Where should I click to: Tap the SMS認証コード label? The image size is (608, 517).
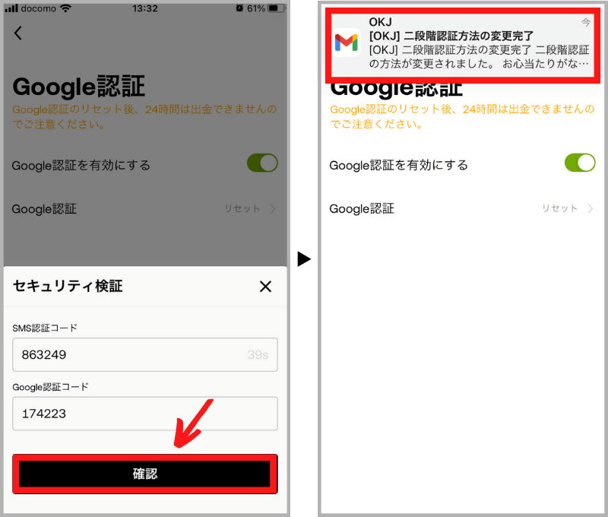[45, 328]
